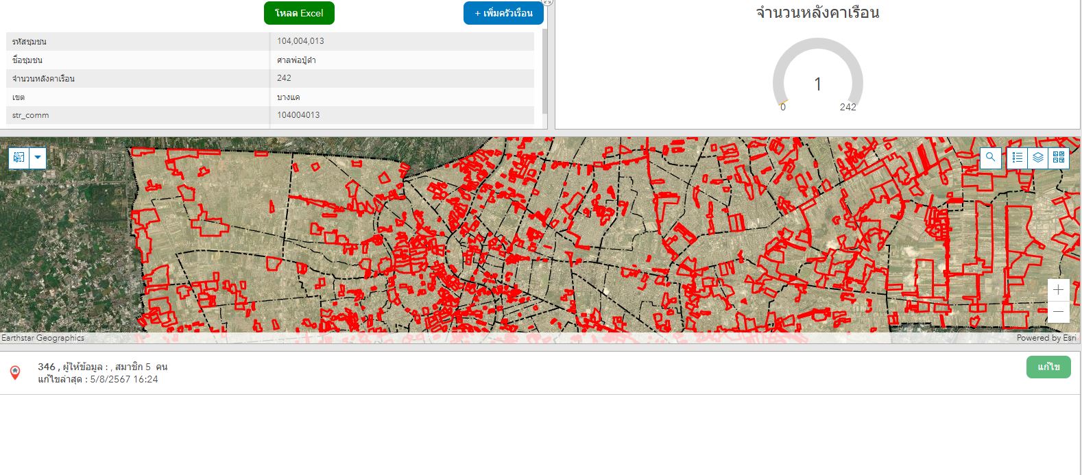Image resolution: width=1082 pixels, height=475 pixels.
Task: Click the โหลด Excel button
Action: [x=299, y=13]
